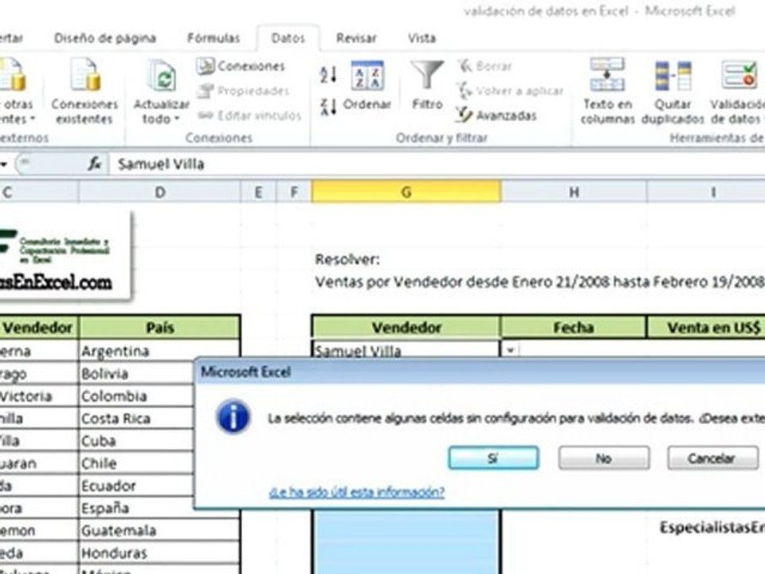
Task: Switch to the Fórmulas tab
Action: (214, 38)
